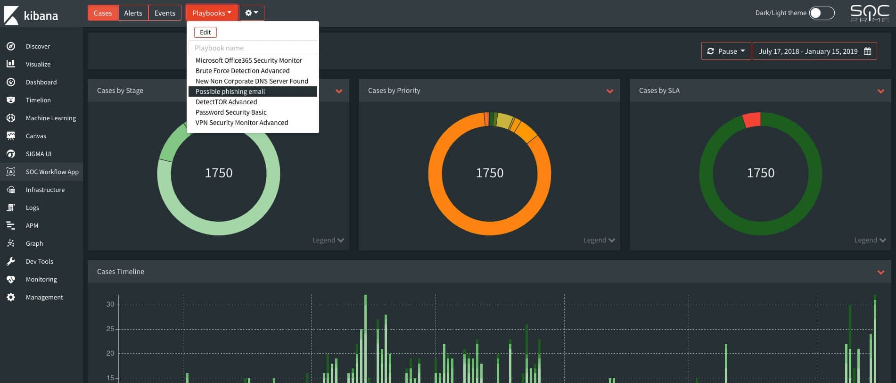Viewport: 896px width, 383px height.
Task: Click the Monitoring heartbeat icon
Action: pyautogui.click(x=11, y=279)
